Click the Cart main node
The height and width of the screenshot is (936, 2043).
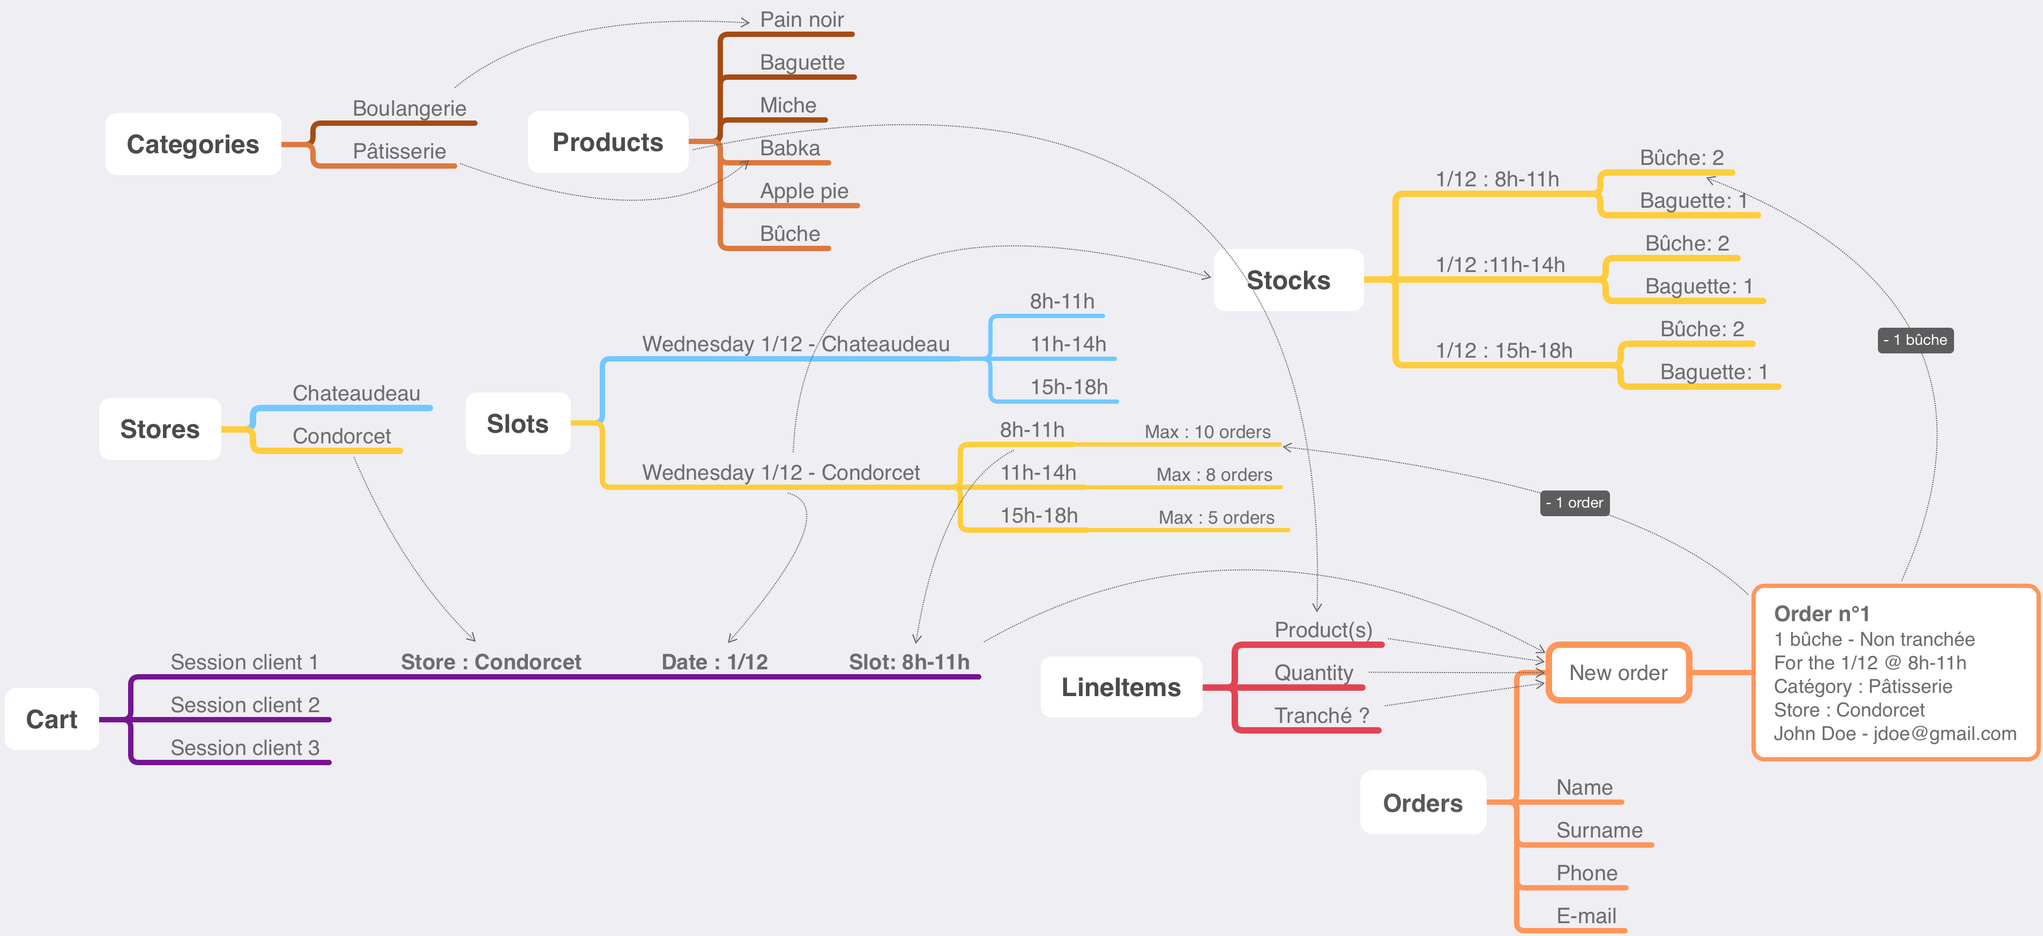[51, 719]
